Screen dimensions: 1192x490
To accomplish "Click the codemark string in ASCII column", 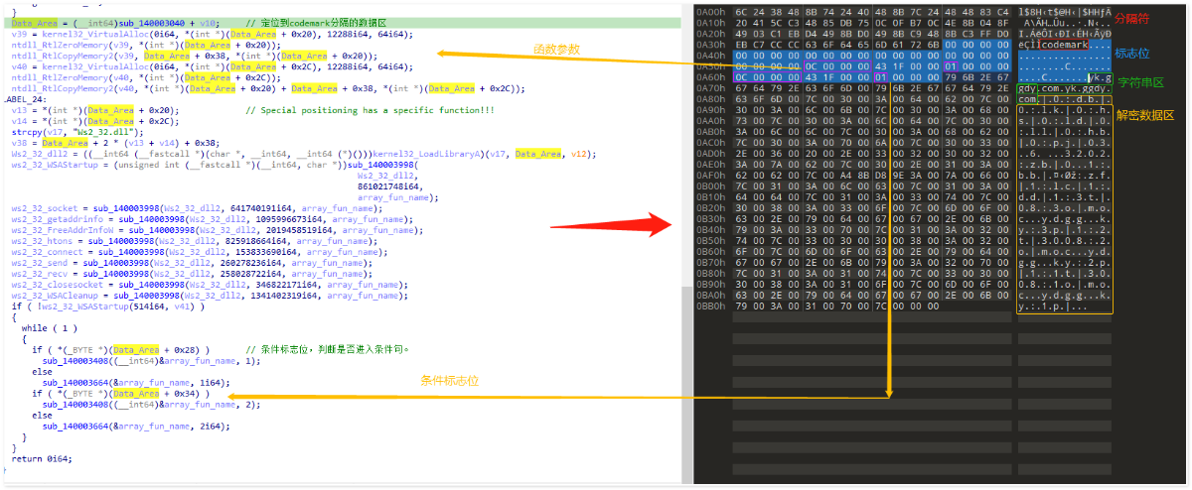I will (x=1066, y=44).
